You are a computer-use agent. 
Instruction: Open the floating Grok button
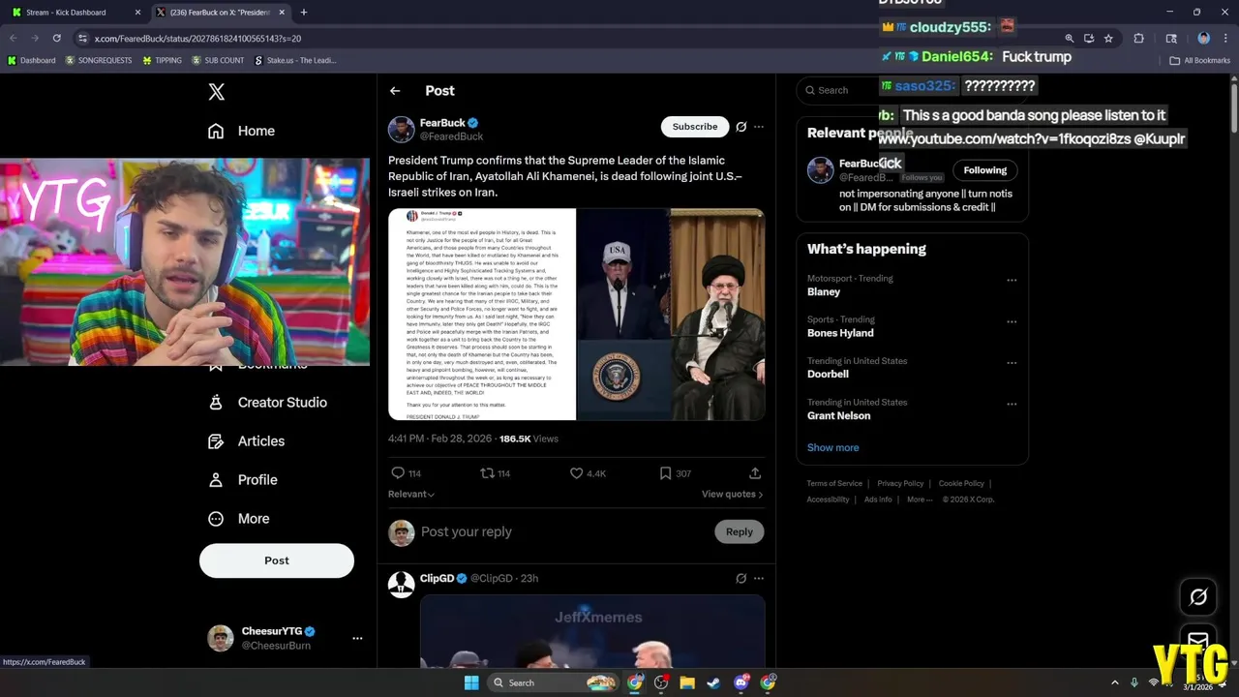pos(1198,596)
